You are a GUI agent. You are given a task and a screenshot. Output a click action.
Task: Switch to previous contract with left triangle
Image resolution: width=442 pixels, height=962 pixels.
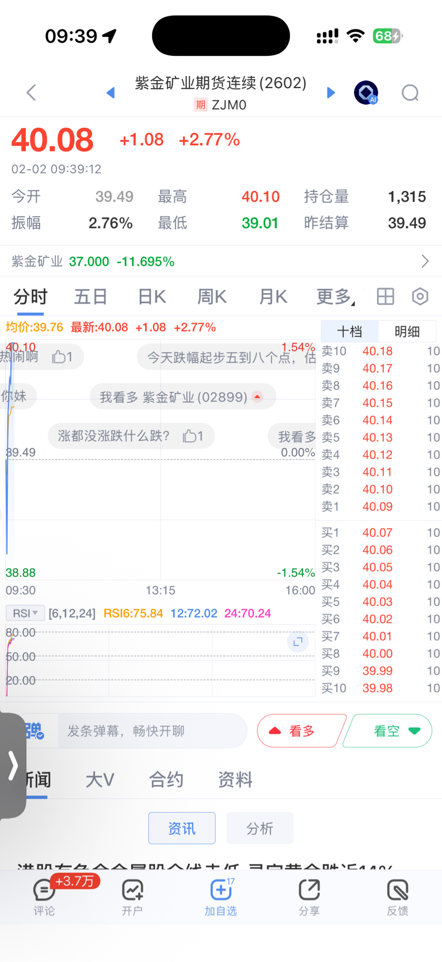[110, 93]
